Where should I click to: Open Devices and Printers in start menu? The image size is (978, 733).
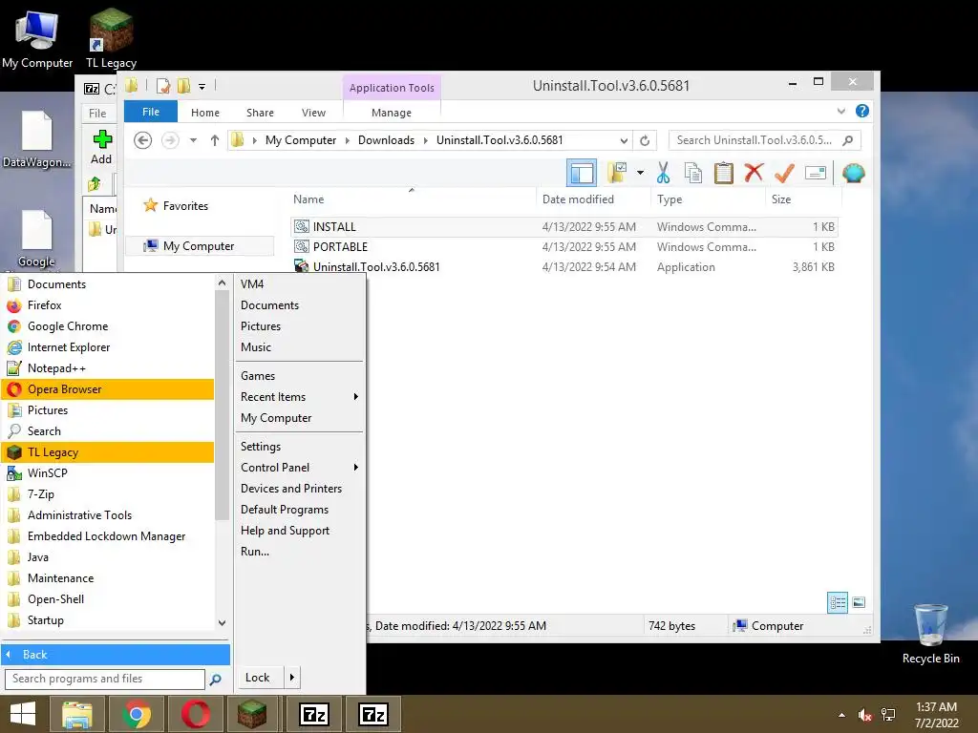[x=300, y=489]
